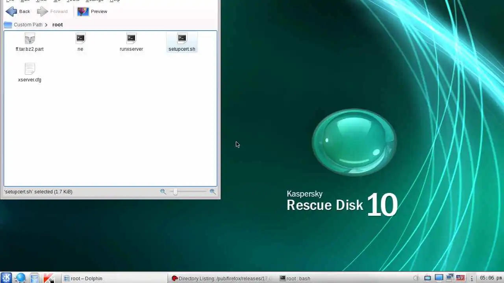
Task: Open the file manager panel icon
Action: click(x=35, y=278)
